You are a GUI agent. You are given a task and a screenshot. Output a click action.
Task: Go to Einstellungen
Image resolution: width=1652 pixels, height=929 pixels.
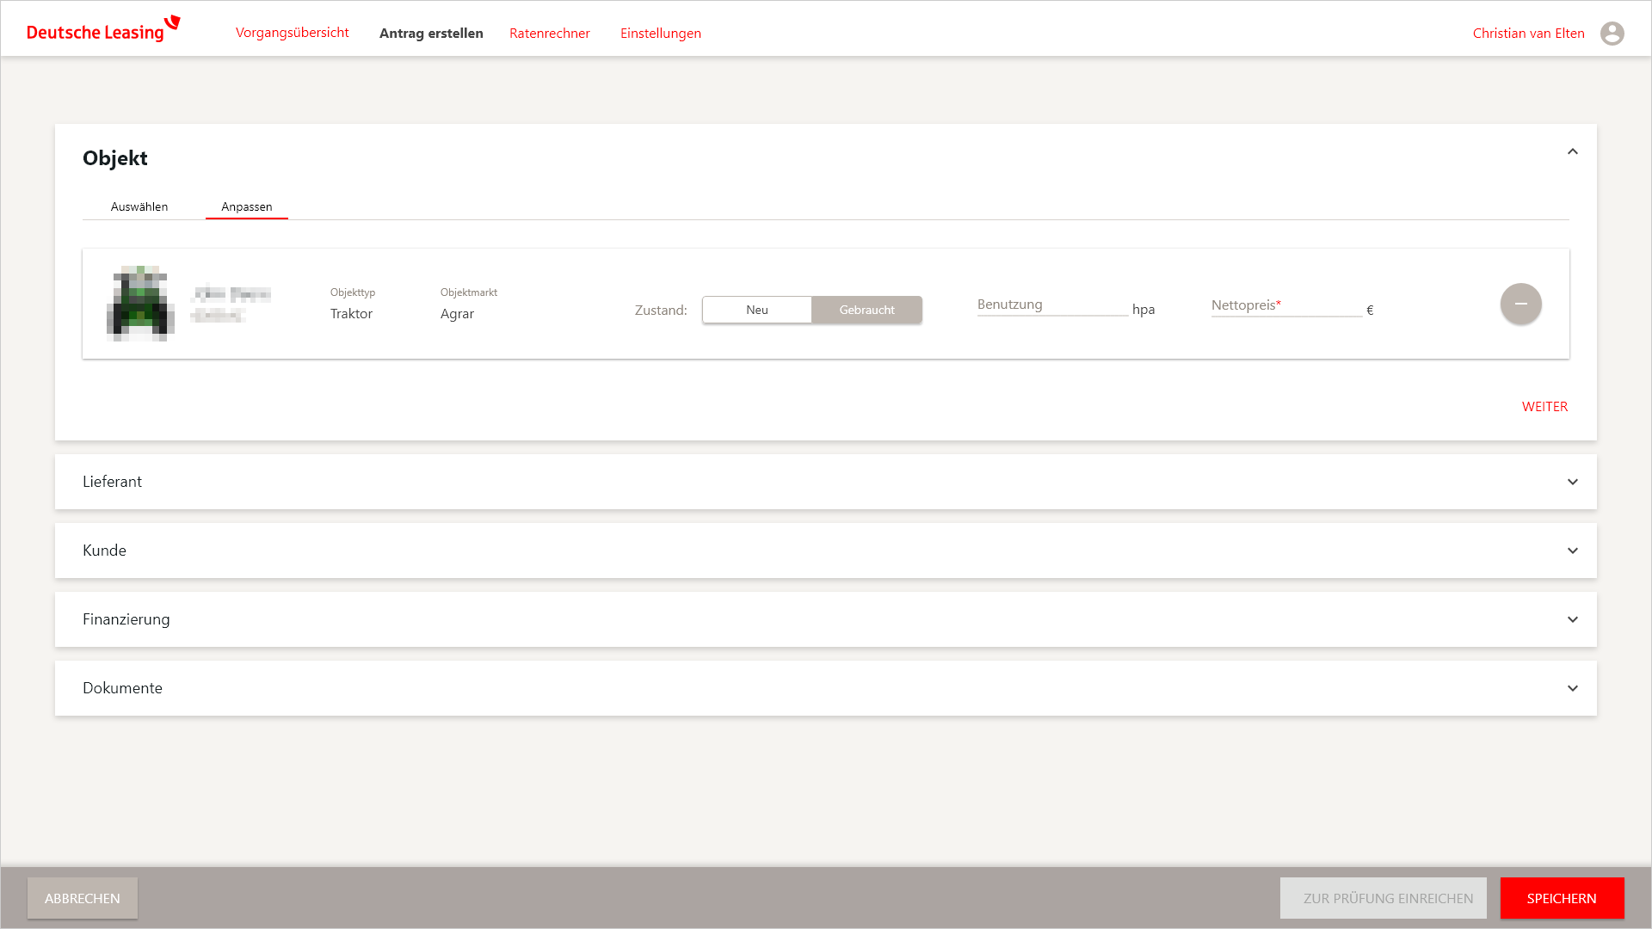pos(660,34)
